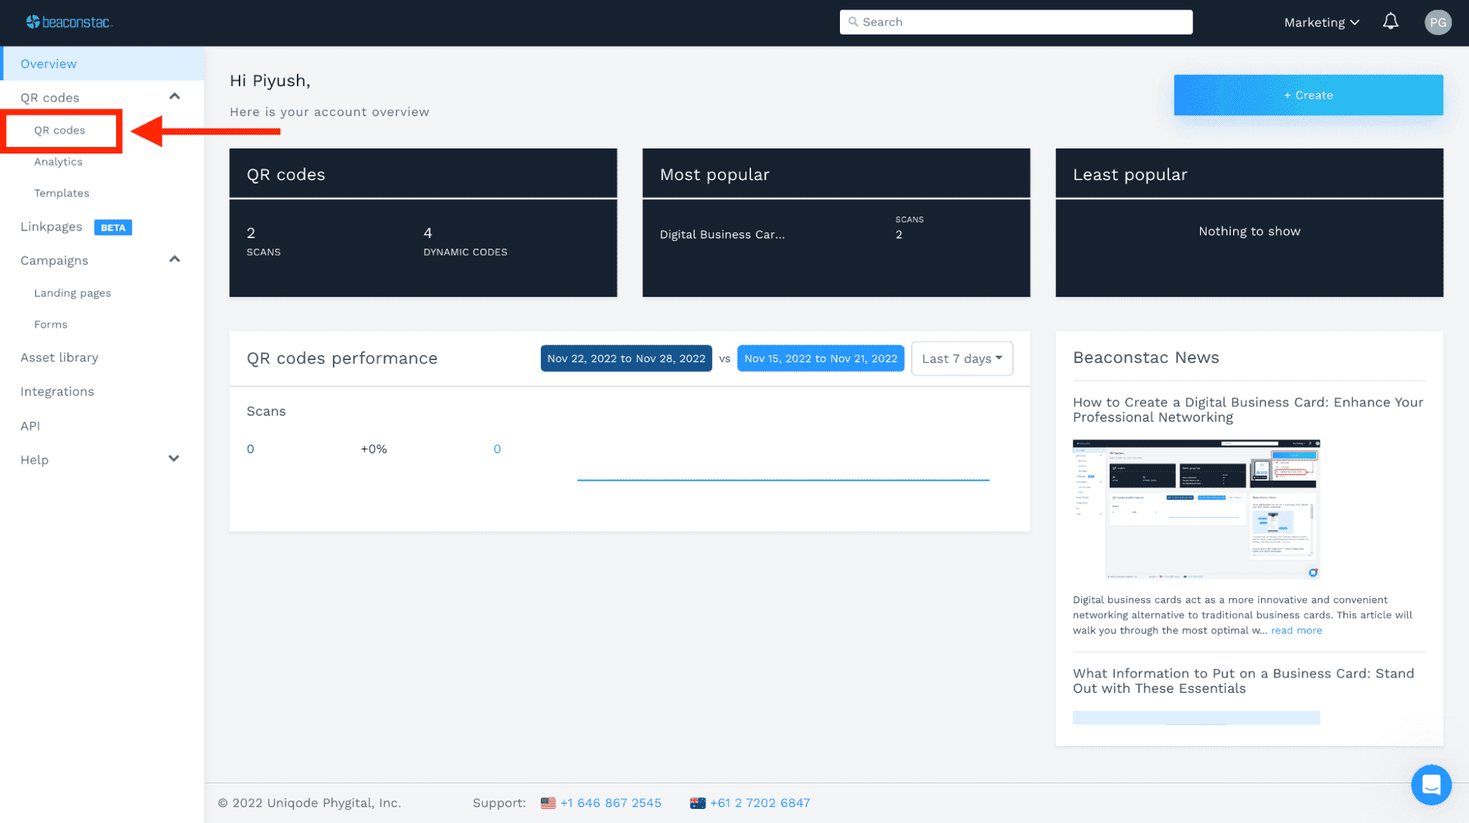The height and width of the screenshot is (823, 1469).
Task: Open the Marketing organization dropdown
Action: [1321, 22]
